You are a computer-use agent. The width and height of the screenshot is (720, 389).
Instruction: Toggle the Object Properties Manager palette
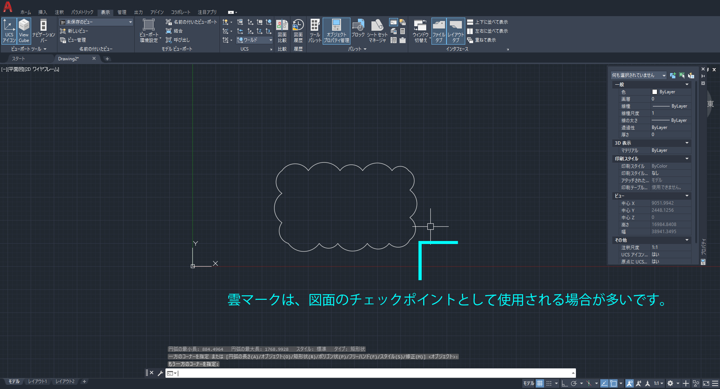pos(336,31)
